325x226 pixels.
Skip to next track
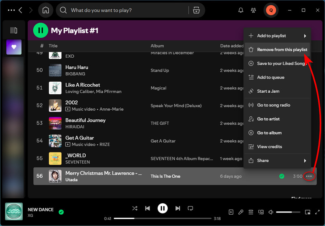[178, 208]
